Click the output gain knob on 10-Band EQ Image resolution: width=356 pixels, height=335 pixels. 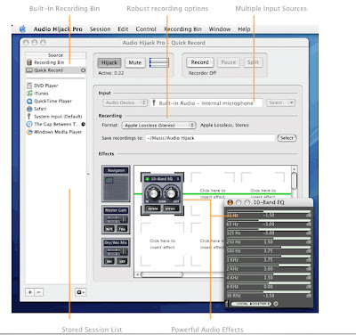(x=171, y=193)
